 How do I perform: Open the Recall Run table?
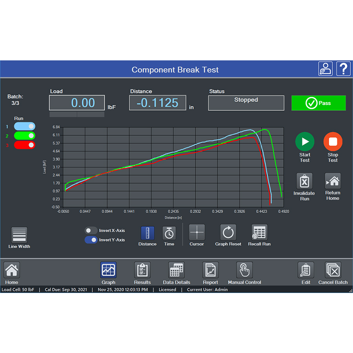coord(259,233)
